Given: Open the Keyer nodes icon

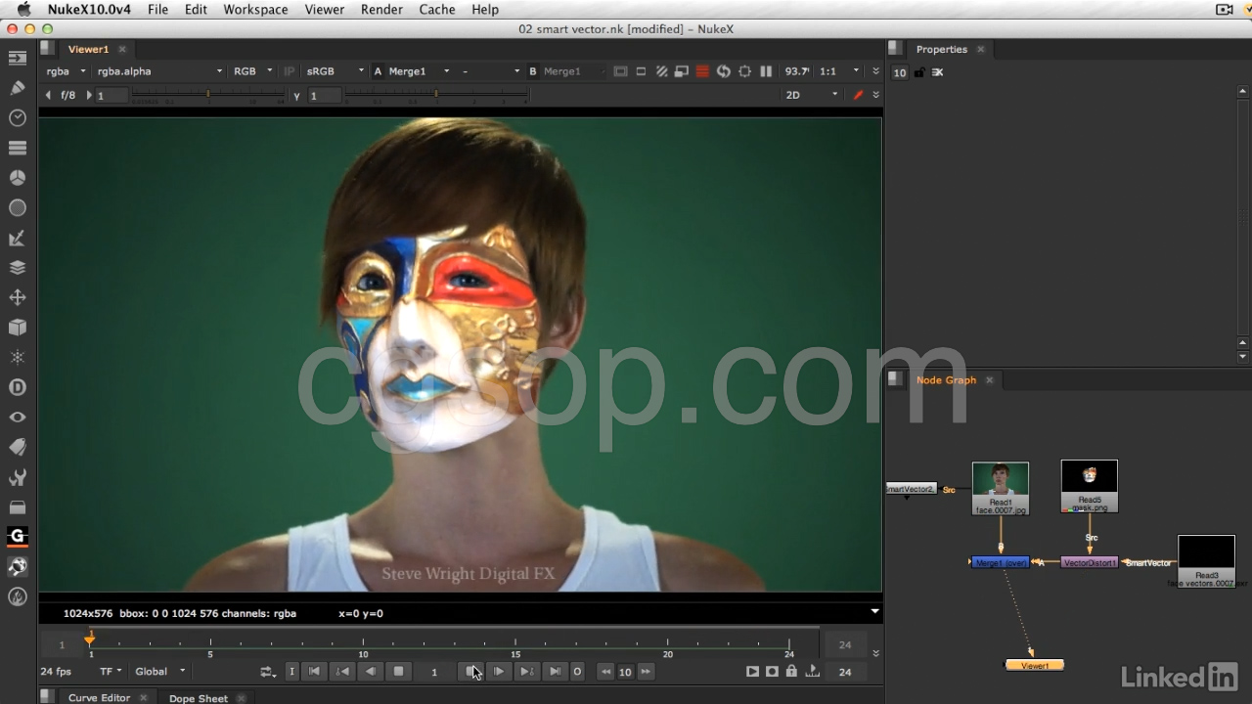Looking at the screenshot, I should [x=18, y=238].
